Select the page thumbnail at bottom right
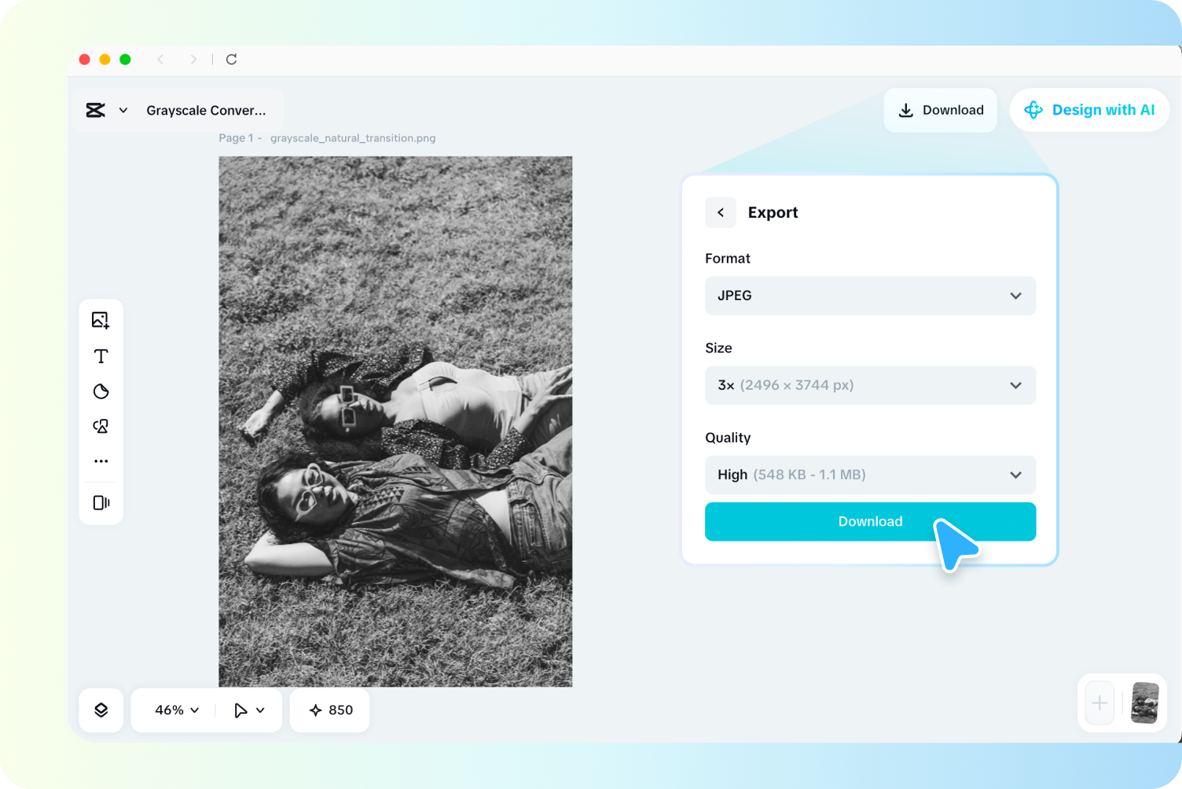 1144,703
